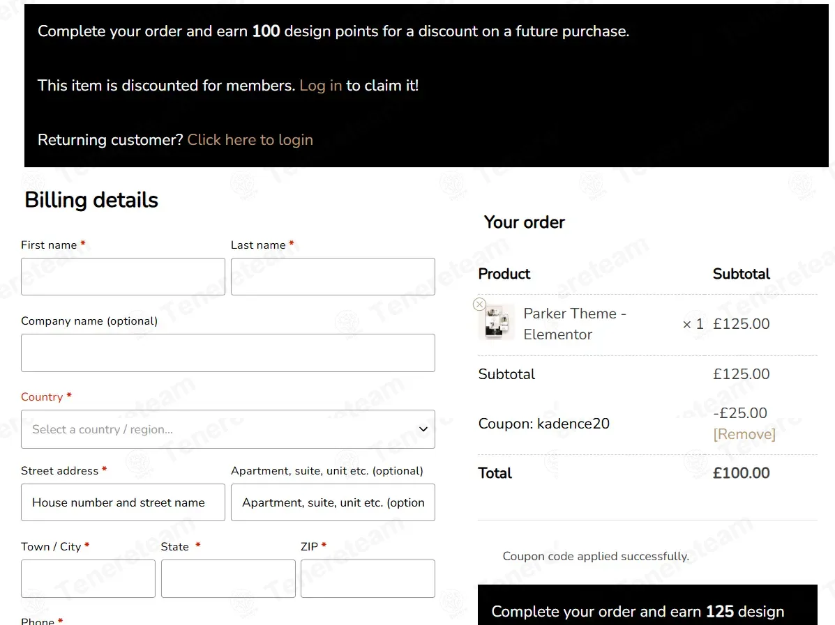This screenshot has width=835, height=625.
Task: Focus the Apartment, suite, unit field
Action: pyautogui.click(x=333, y=502)
